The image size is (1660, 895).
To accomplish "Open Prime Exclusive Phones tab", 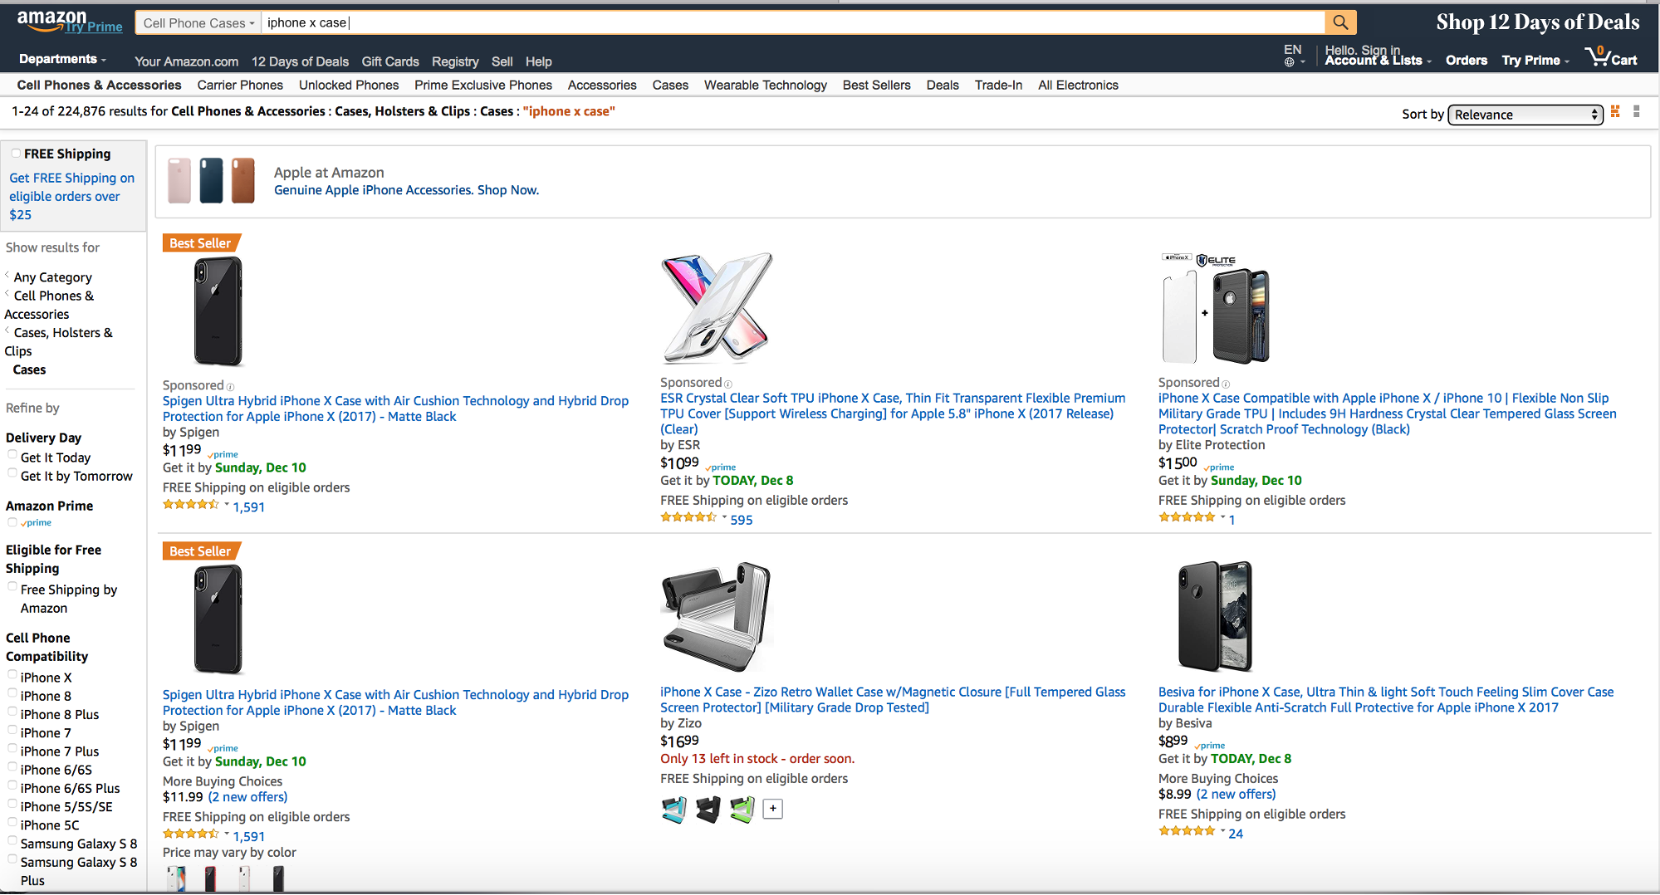I will tap(483, 85).
